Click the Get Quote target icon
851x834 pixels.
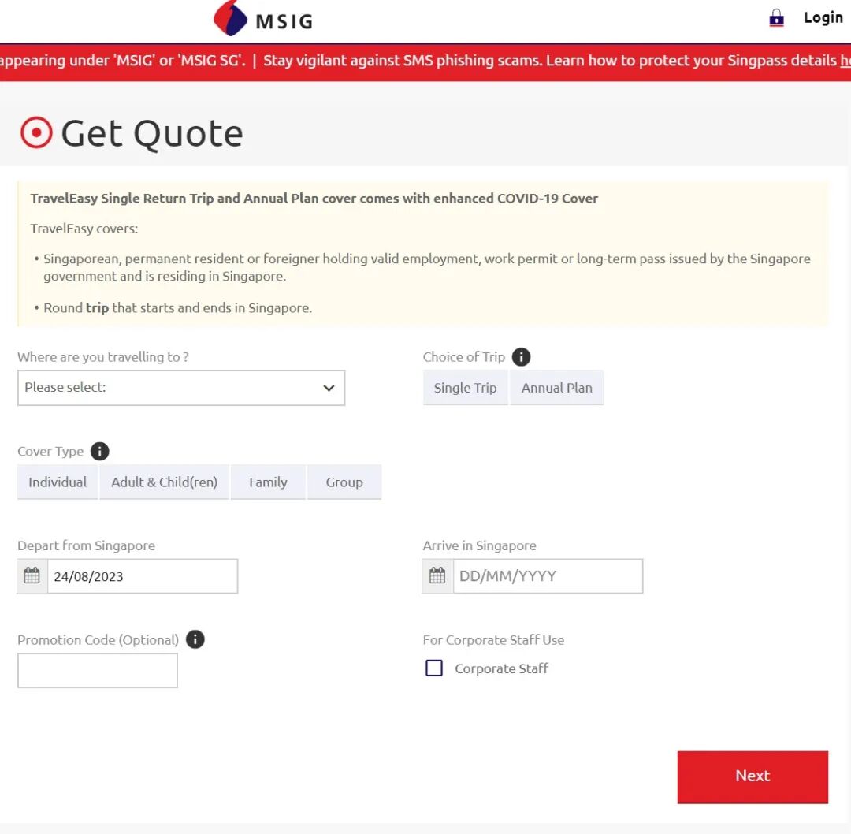tap(36, 132)
